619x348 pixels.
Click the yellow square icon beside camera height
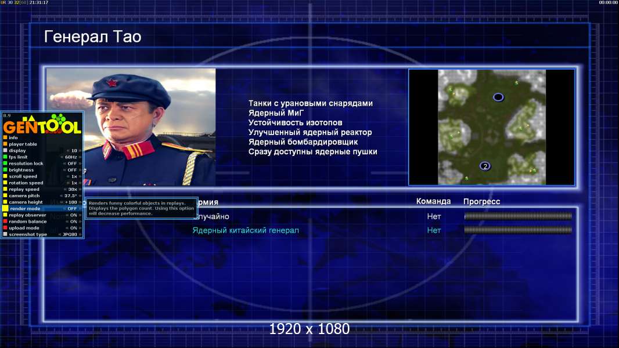tap(5, 202)
